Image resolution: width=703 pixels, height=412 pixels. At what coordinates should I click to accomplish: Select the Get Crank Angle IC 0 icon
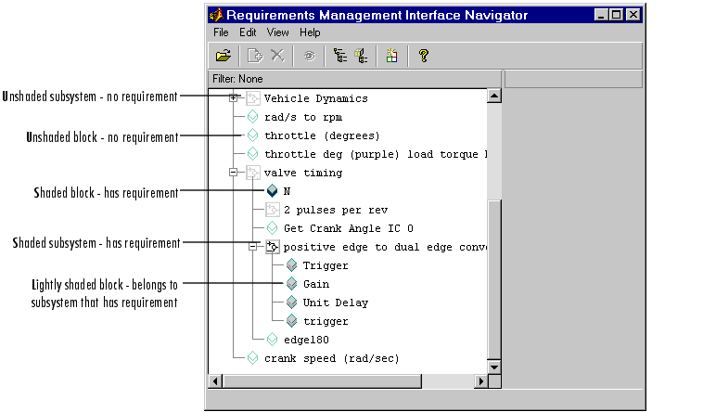click(272, 228)
